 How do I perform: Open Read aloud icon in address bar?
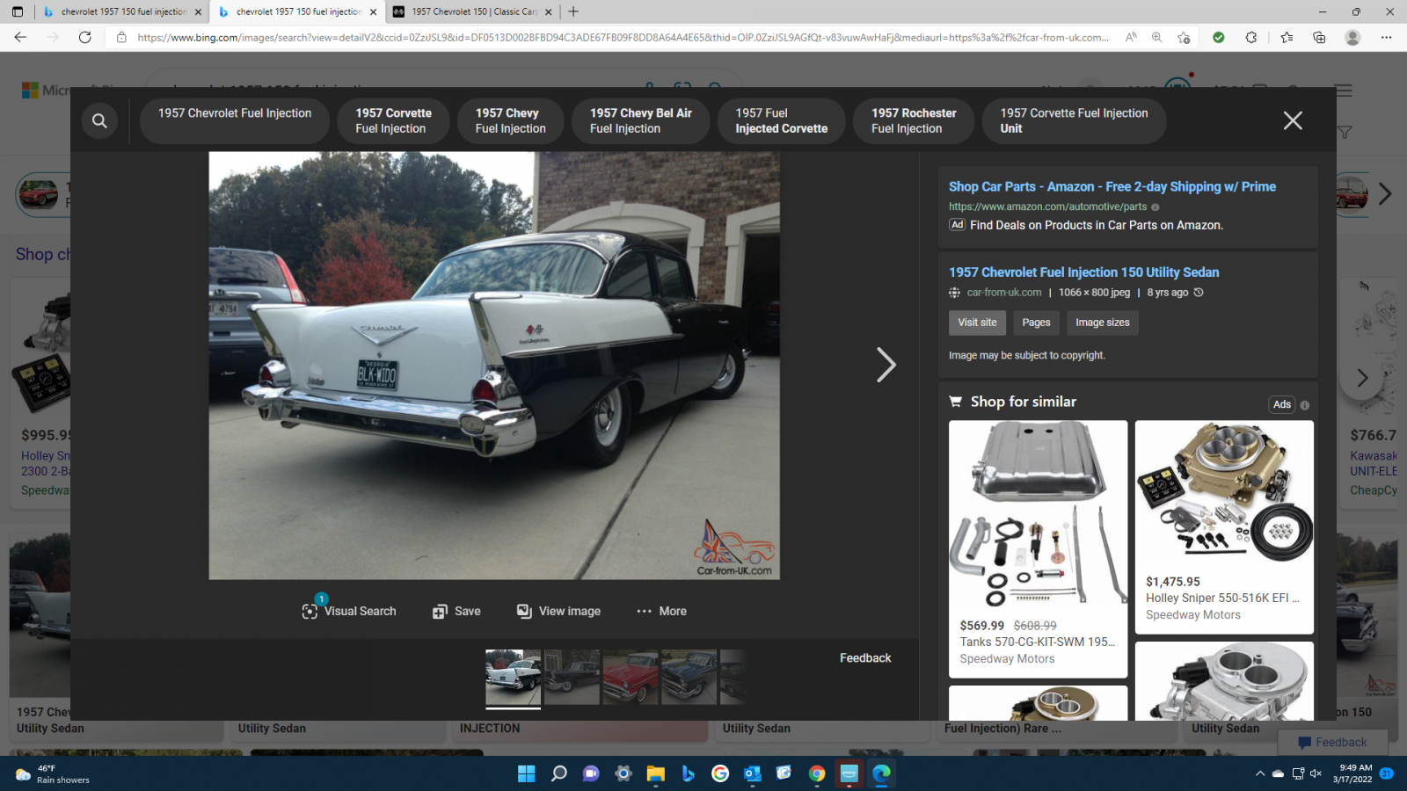(1131, 37)
